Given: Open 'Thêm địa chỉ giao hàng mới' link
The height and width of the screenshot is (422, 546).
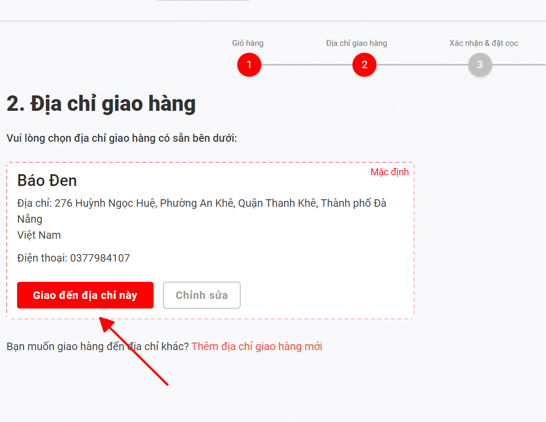Looking at the screenshot, I should (x=256, y=346).
